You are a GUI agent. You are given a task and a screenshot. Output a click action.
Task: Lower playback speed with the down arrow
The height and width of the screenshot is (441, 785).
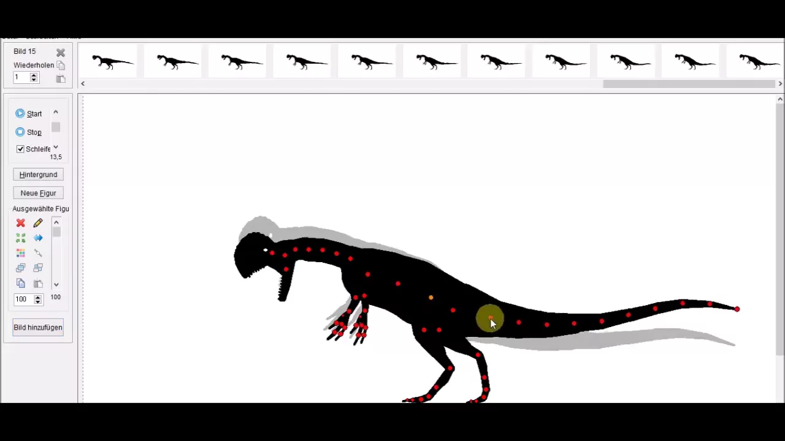tap(56, 147)
